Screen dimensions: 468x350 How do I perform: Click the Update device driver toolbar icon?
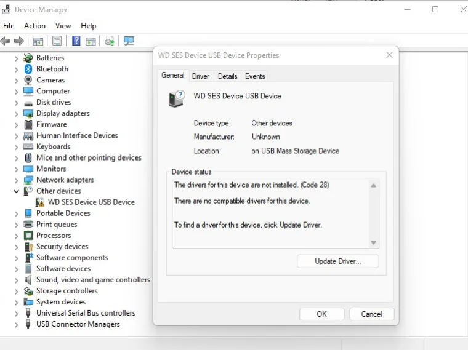tap(110, 41)
